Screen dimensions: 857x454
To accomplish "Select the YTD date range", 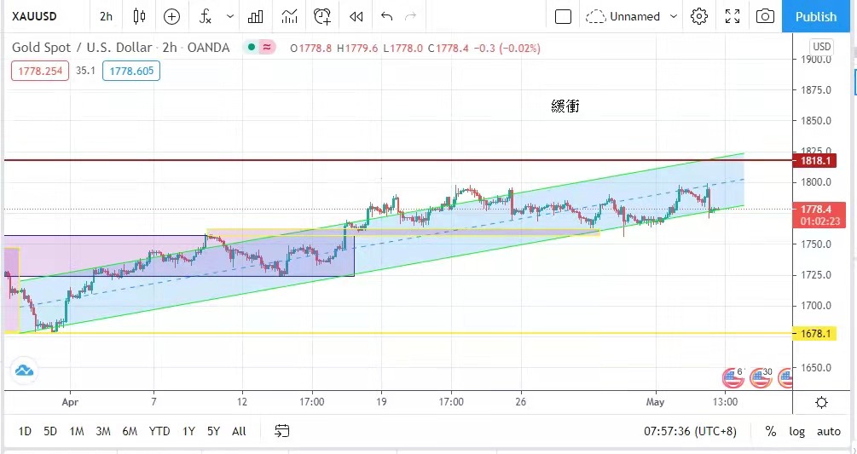I will pos(159,431).
